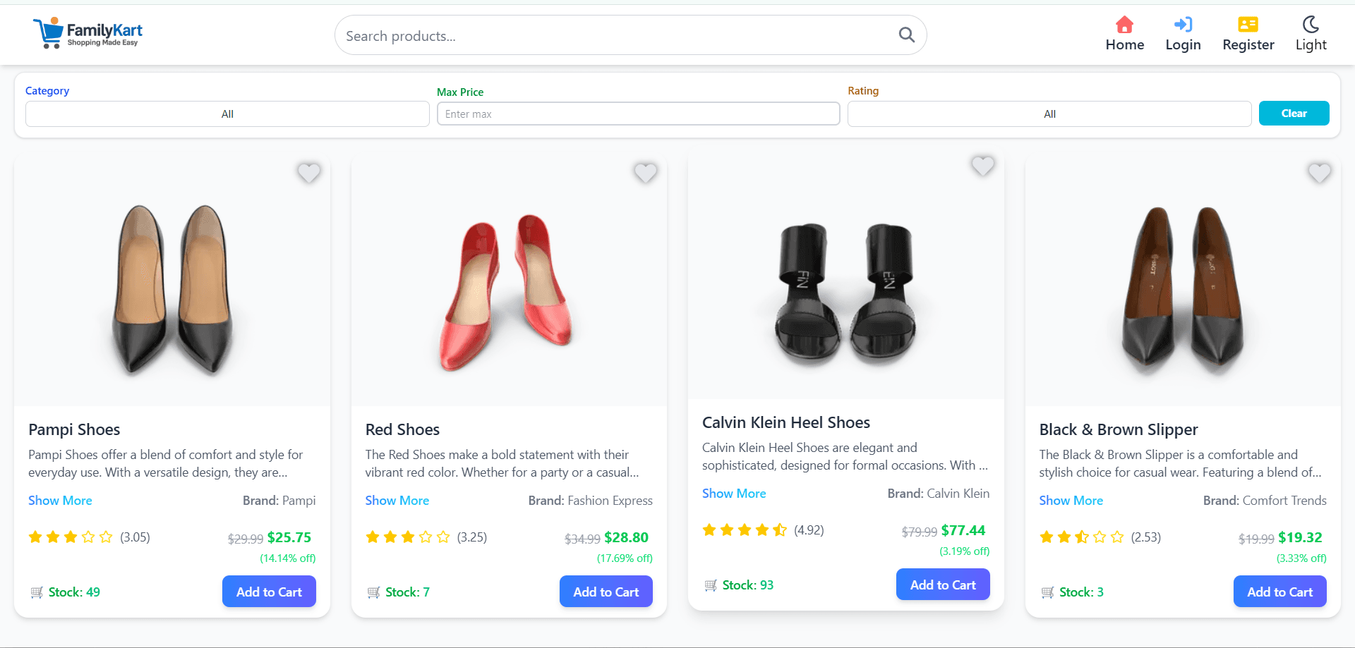Favorite Calvin Klein Heel Shoes heart
This screenshot has height=648, width=1355.
click(982, 166)
